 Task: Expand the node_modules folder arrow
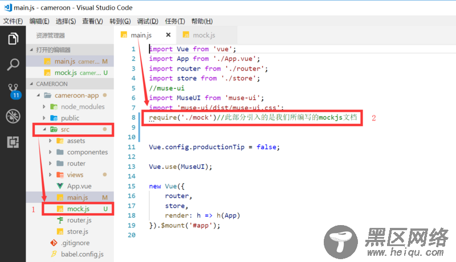[x=44, y=107]
